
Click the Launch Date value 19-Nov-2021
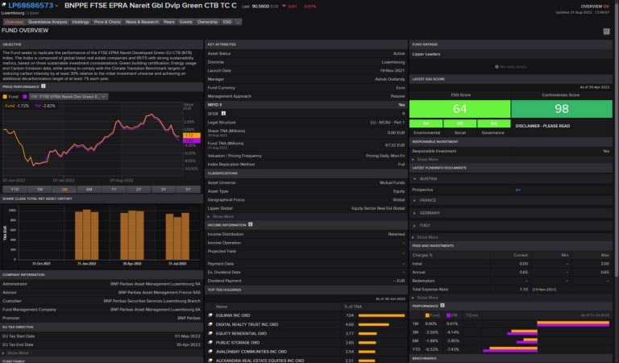393,70
